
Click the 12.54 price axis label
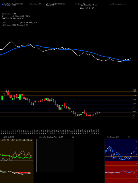tap(134, 100)
